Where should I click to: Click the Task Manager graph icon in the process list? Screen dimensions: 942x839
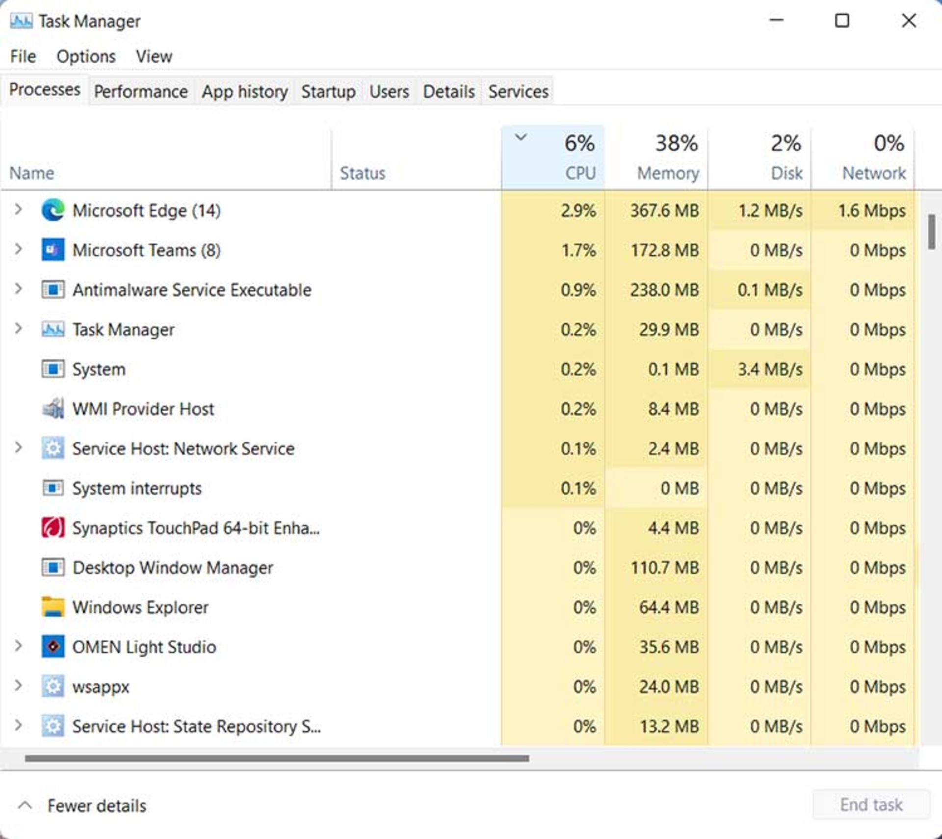tap(53, 330)
